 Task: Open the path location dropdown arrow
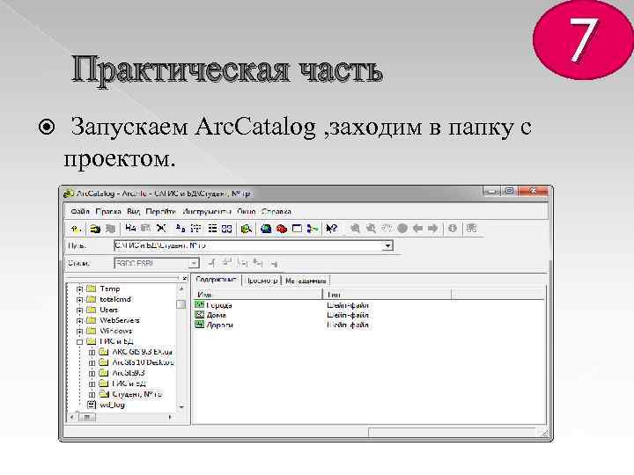[387, 245]
